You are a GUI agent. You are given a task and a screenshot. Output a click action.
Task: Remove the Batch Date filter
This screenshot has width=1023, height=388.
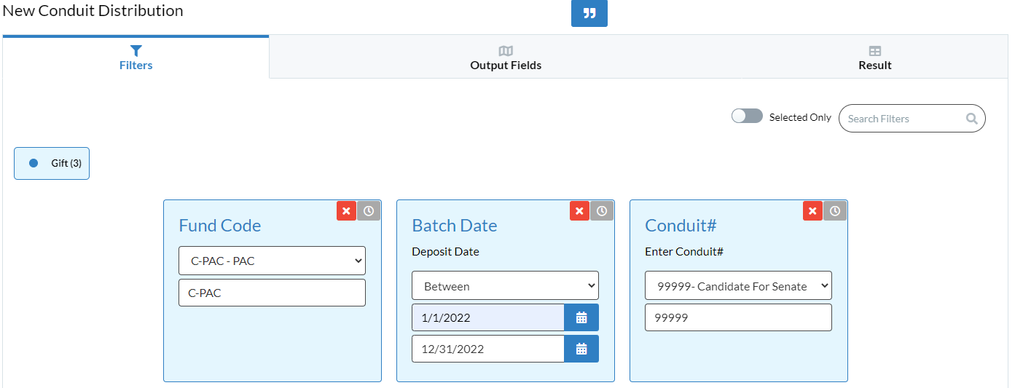(580, 211)
